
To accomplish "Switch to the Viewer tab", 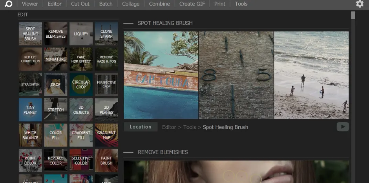I will click(x=30, y=4).
